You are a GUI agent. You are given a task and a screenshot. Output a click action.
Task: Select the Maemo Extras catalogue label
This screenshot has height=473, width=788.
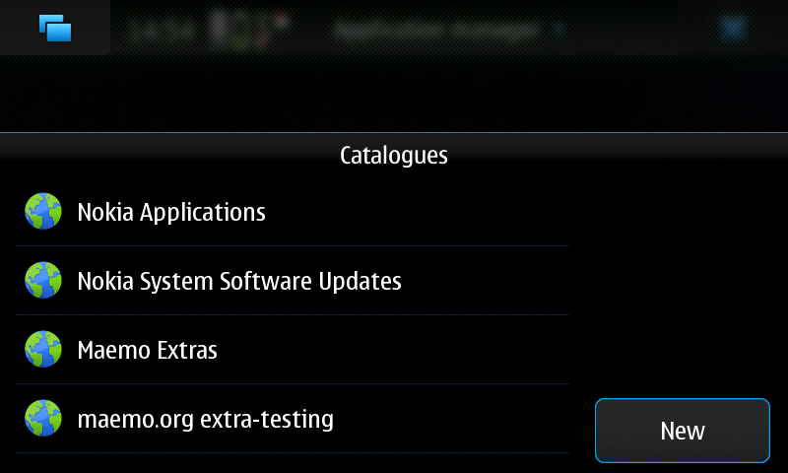coord(147,350)
